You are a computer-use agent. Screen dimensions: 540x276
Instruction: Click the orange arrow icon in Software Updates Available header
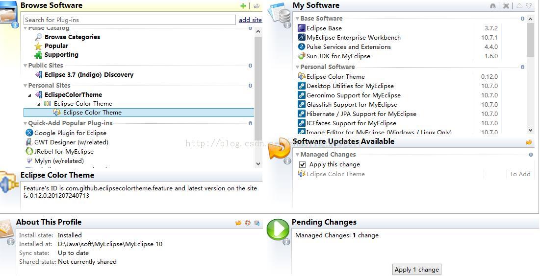529,141
